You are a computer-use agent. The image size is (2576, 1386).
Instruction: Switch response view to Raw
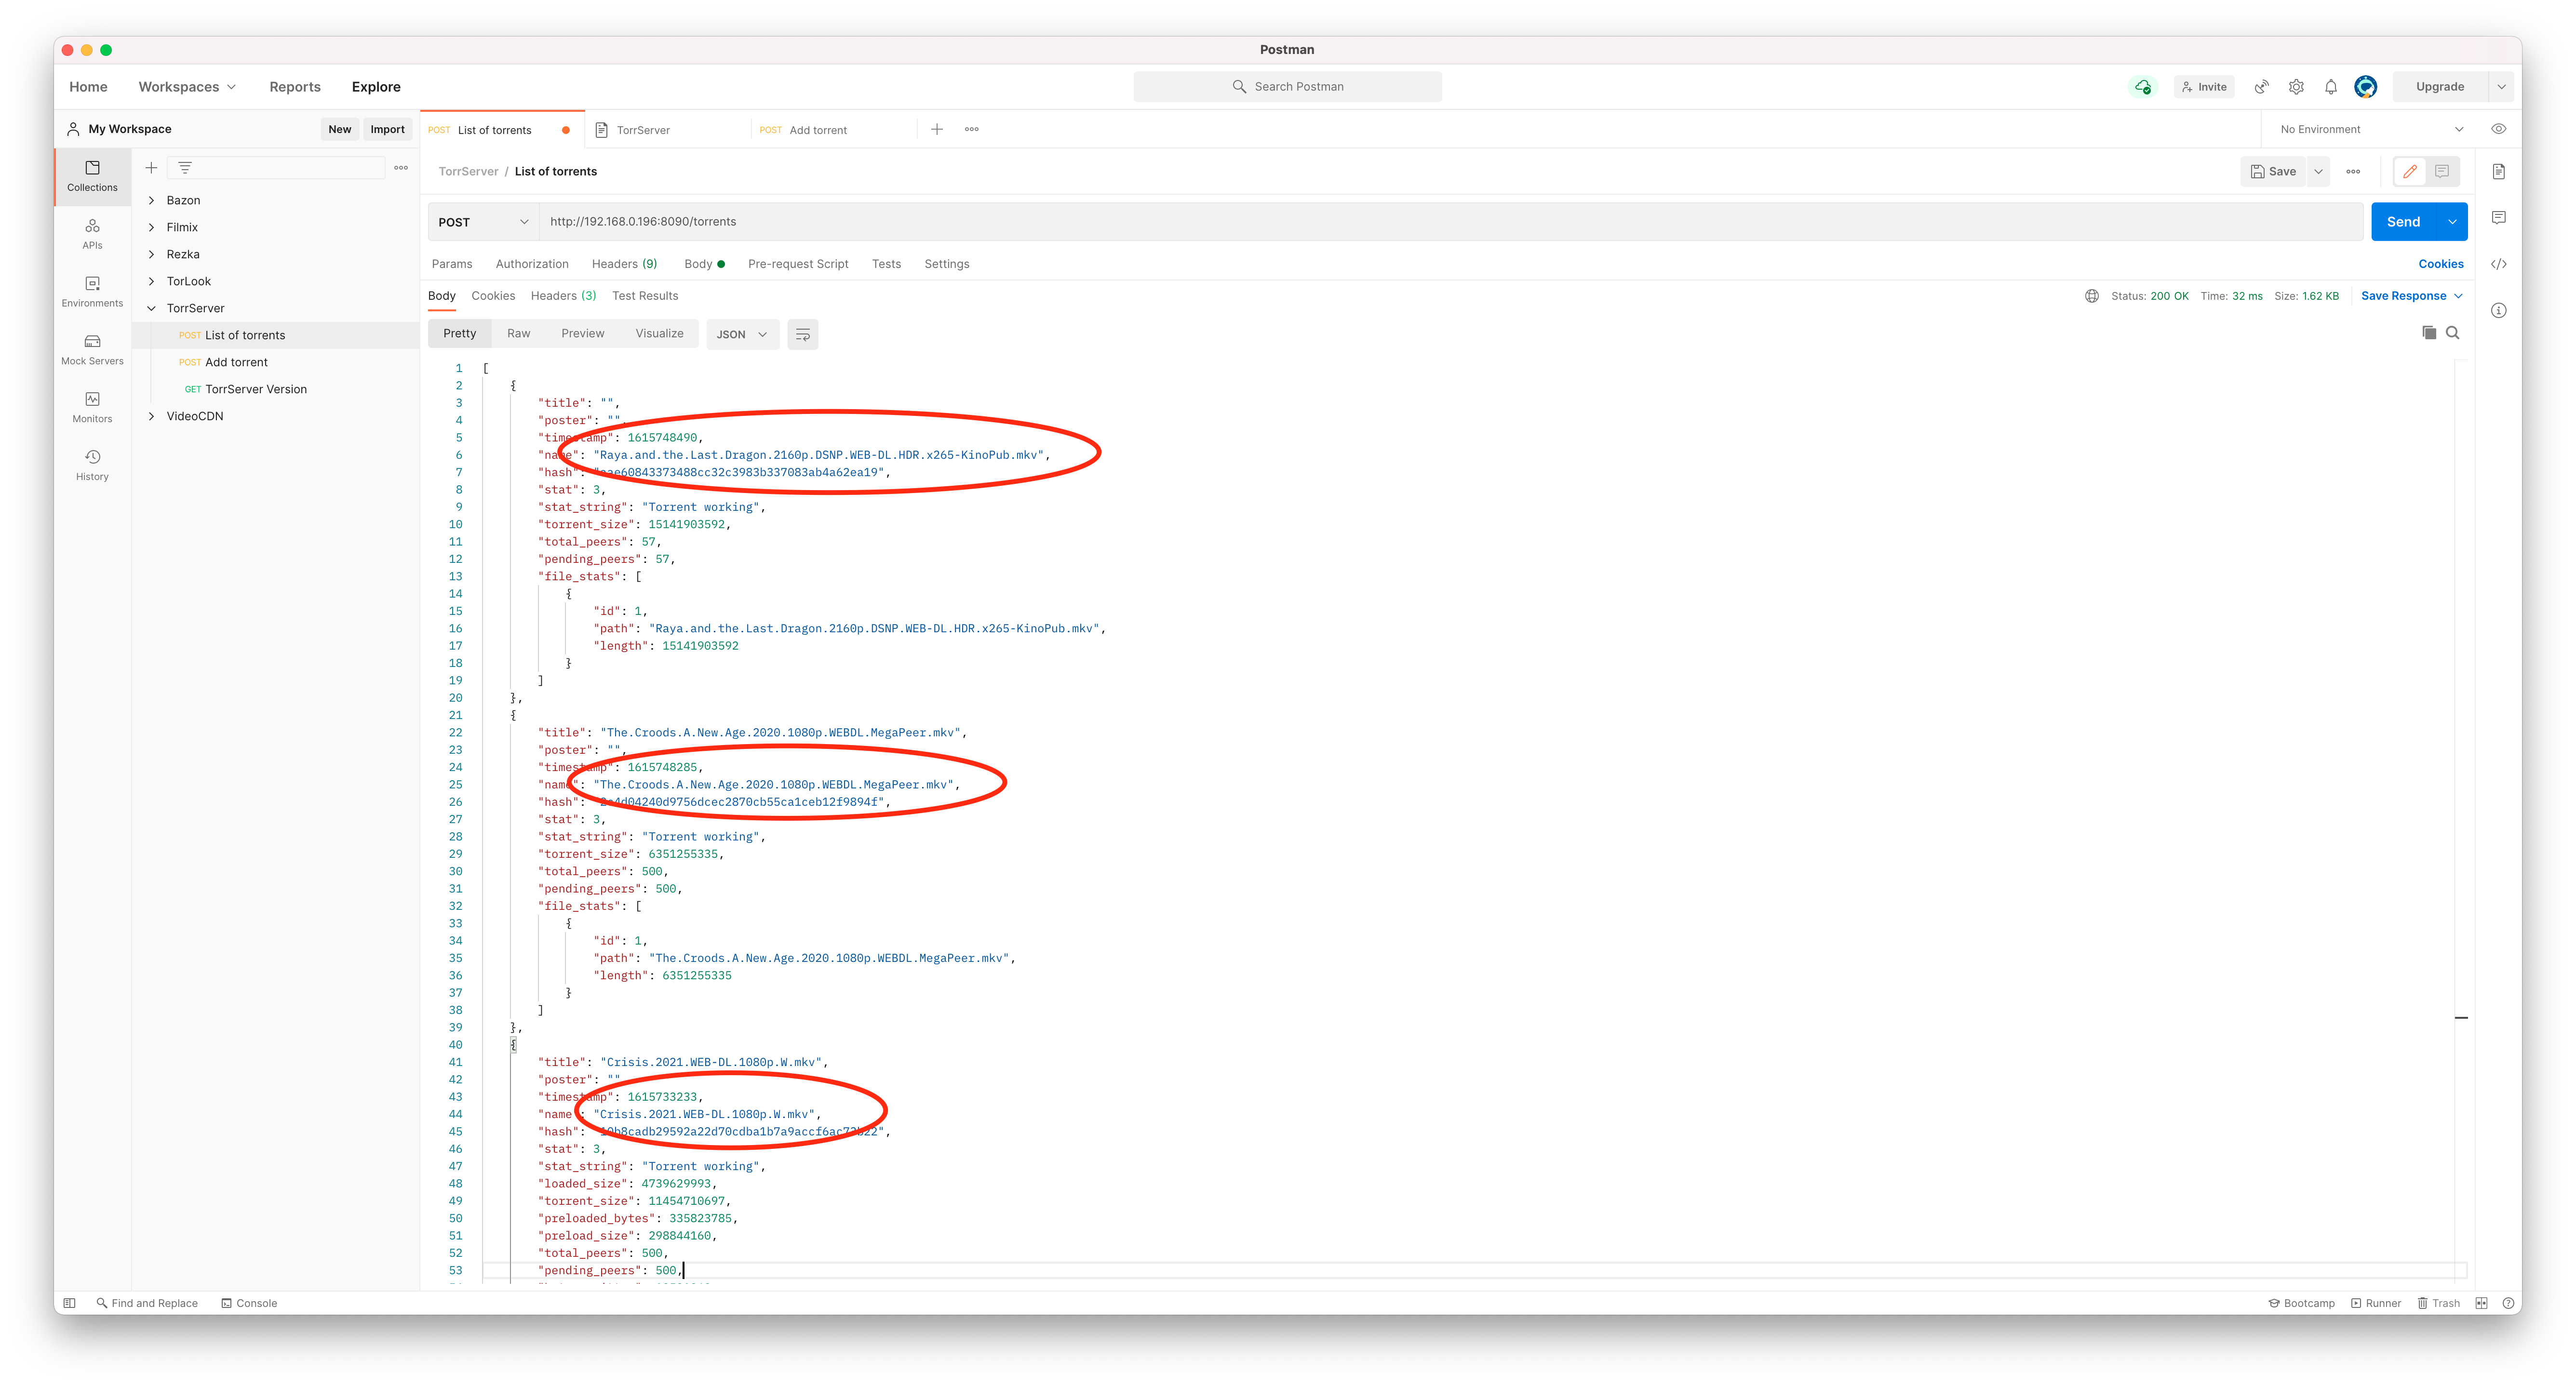tap(518, 334)
